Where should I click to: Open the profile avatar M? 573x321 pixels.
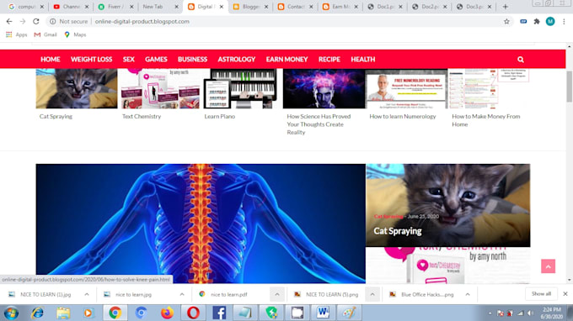pyautogui.click(x=550, y=22)
